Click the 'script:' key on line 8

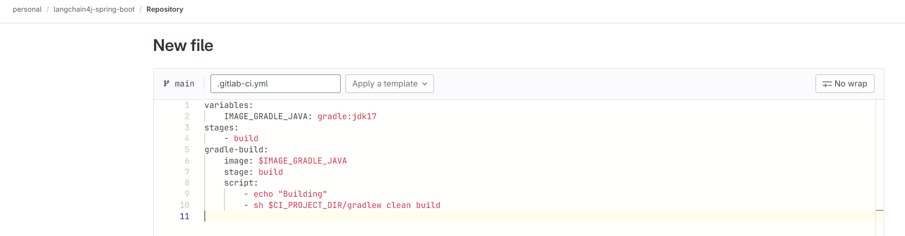point(241,183)
